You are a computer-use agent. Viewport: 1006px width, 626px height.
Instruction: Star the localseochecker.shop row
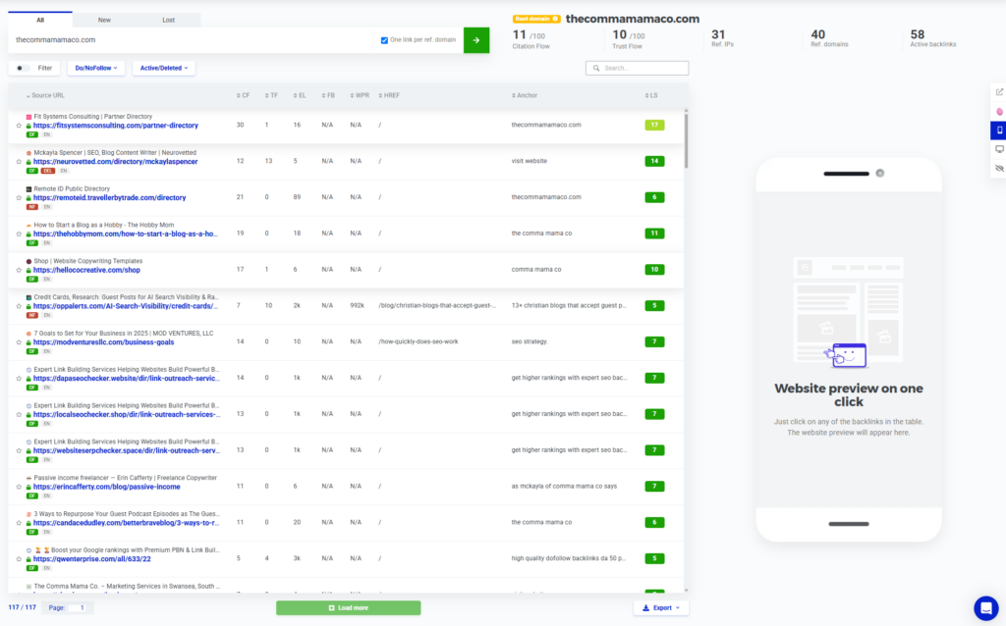tap(19, 415)
